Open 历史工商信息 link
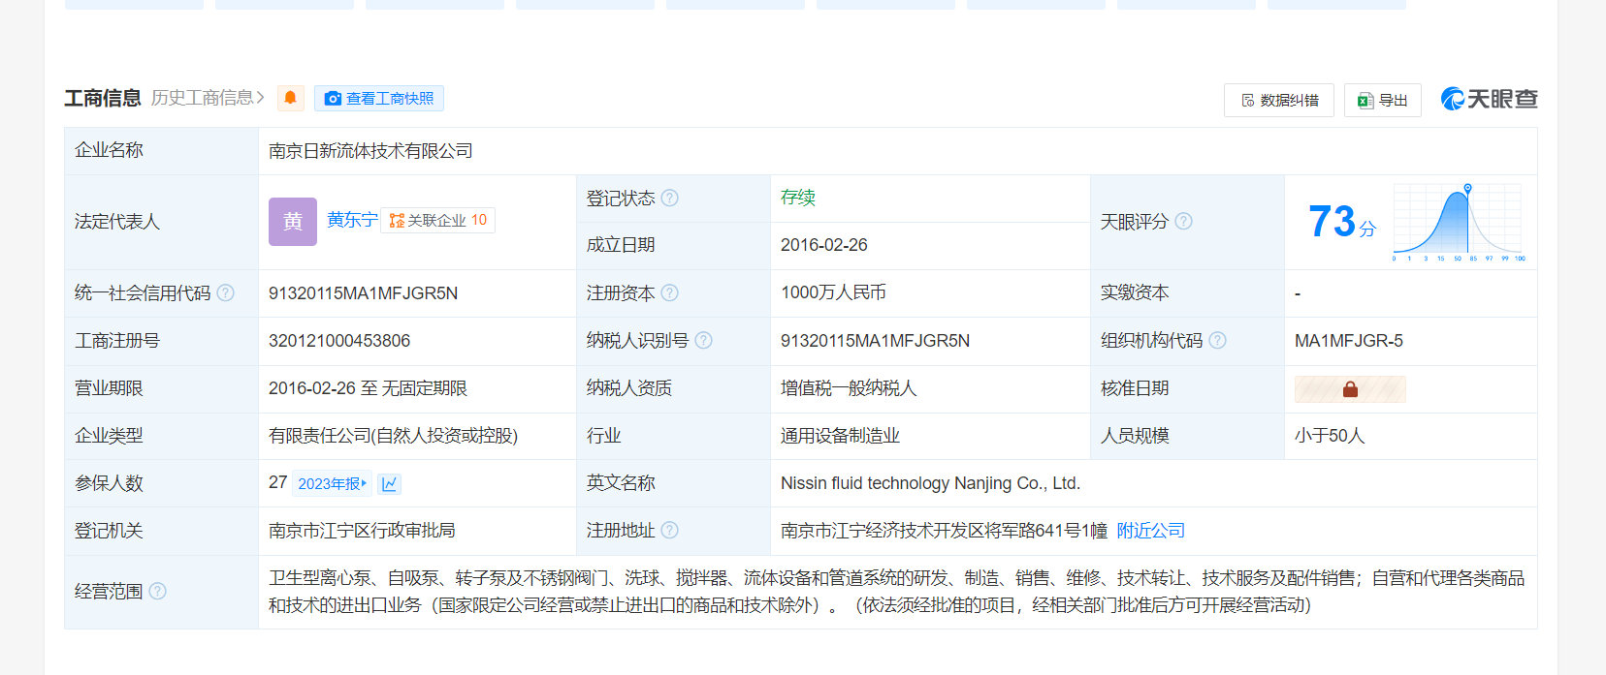This screenshot has width=1606, height=675. tap(208, 98)
